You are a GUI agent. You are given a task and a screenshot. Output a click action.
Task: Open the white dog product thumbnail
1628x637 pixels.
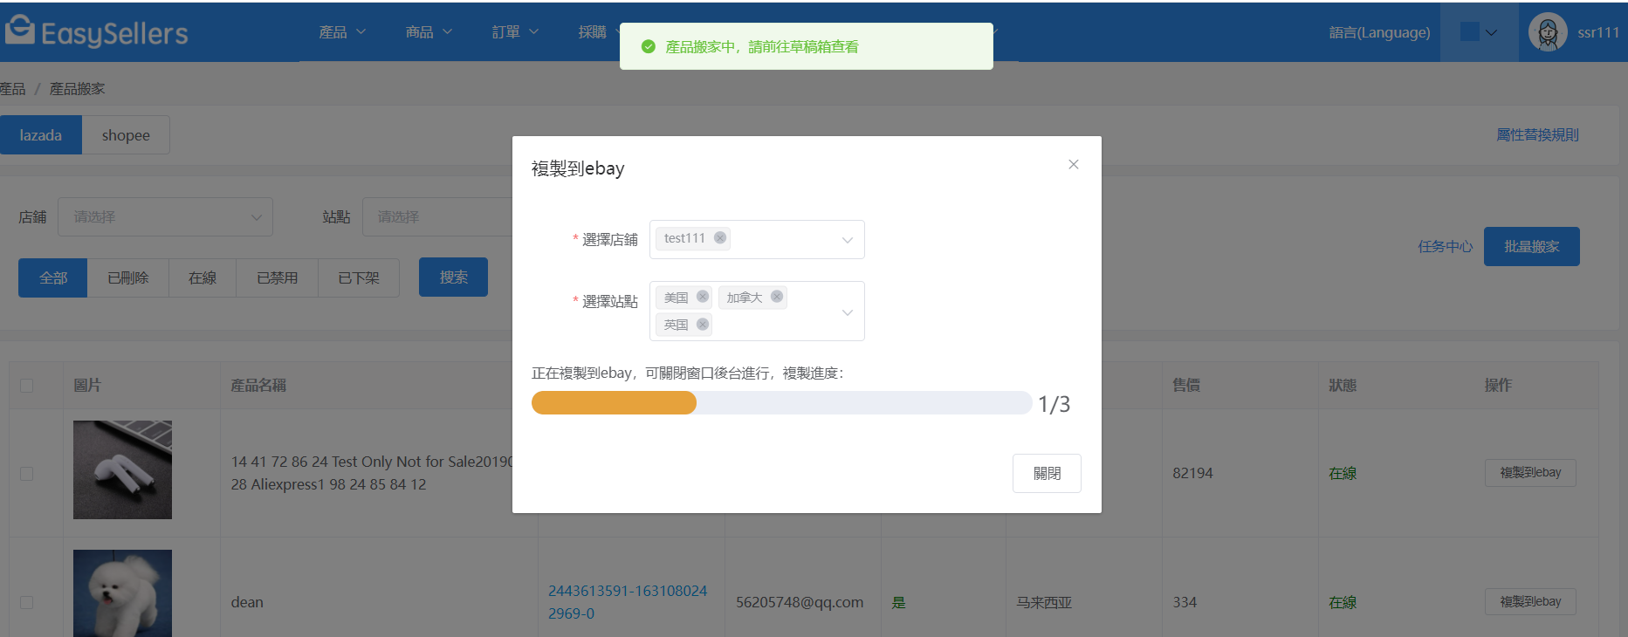[122, 593]
